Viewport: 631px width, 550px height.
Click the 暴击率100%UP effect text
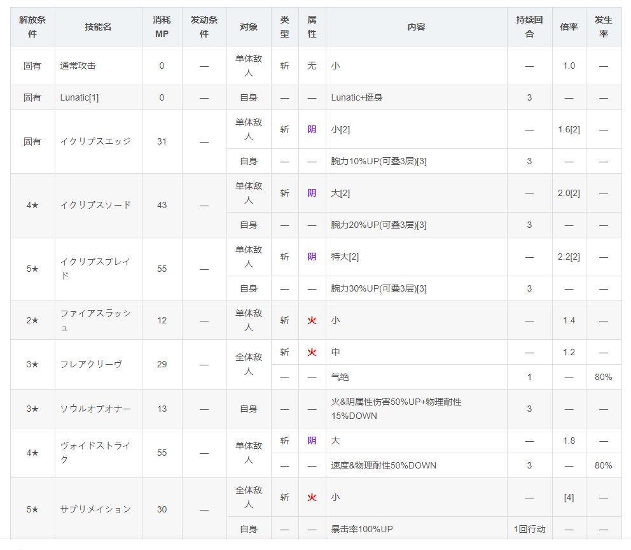coord(362,529)
